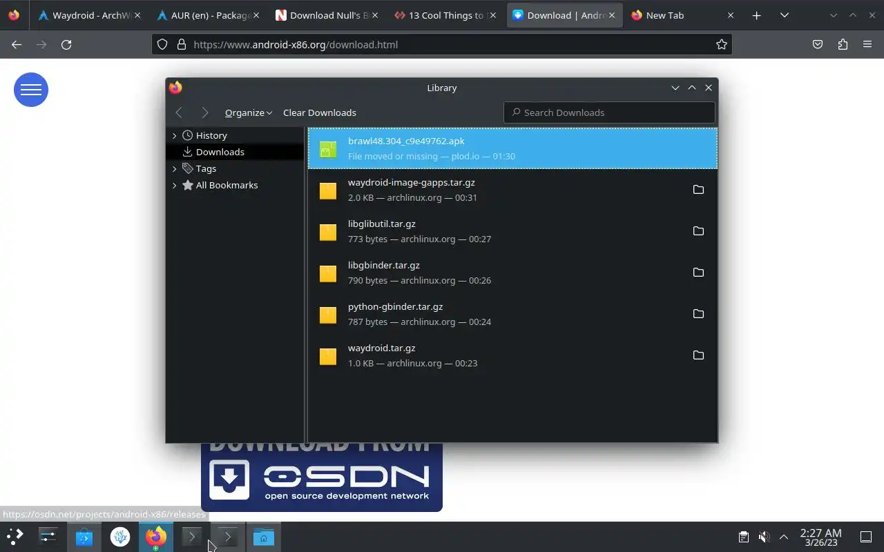Image resolution: width=884 pixels, height=552 pixels.
Task: Open the Organize dropdown menu
Action: tap(249, 112)
